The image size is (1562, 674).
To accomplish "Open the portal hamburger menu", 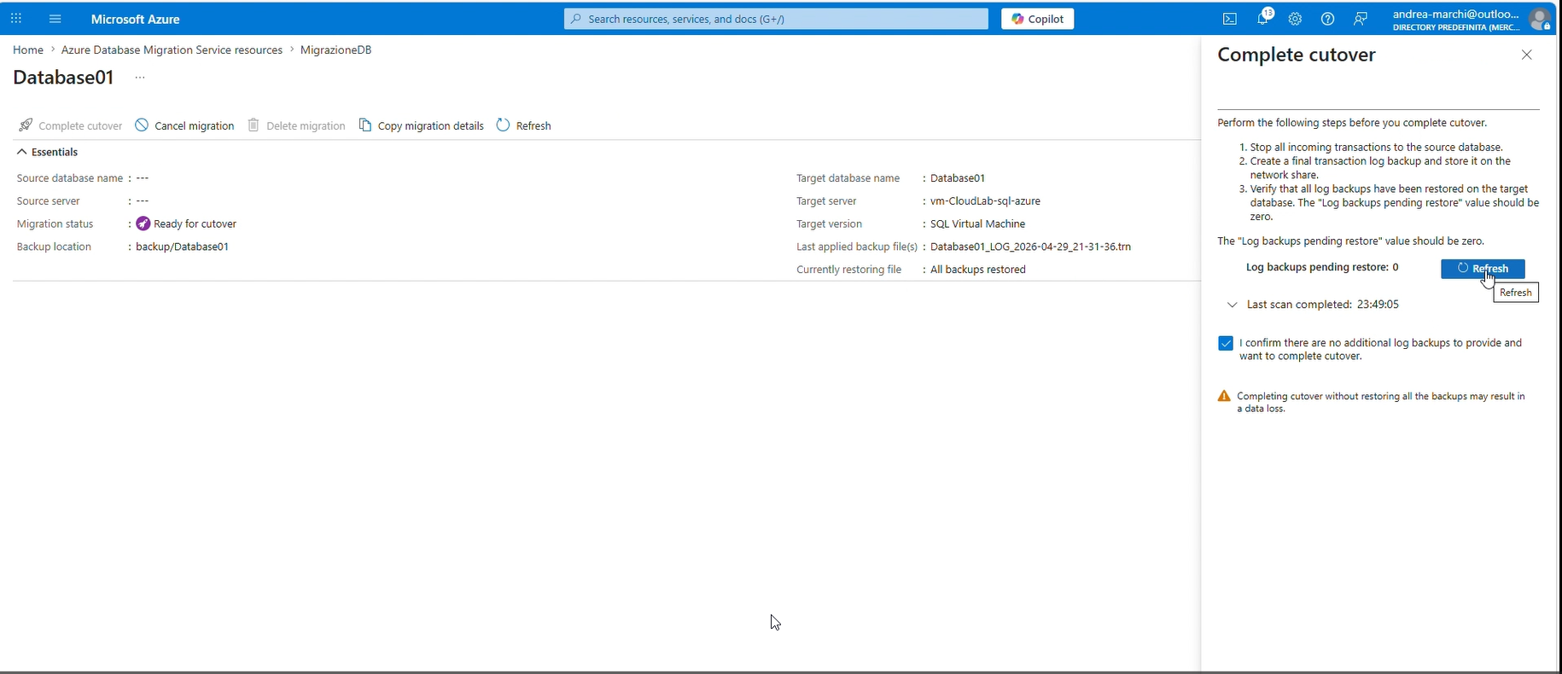I will pyautogui.click(x=55, y=19).
